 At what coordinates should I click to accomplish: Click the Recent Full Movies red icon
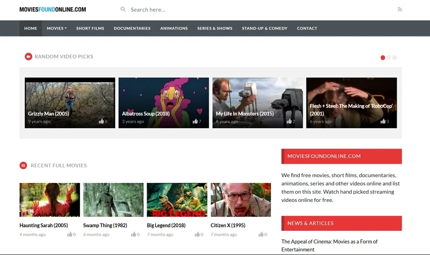coord(23,165)
